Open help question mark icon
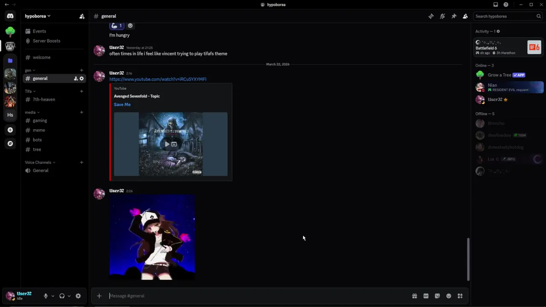This screenshot has height=307, width=546. click(x=506, y=5)
